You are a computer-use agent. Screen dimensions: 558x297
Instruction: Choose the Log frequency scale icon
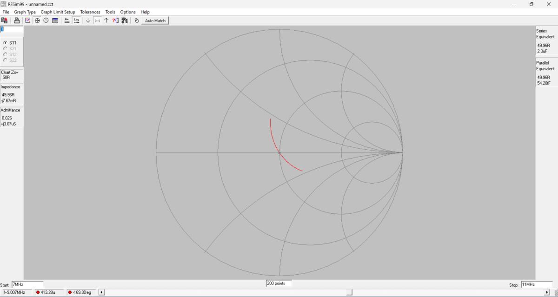click(x=77, y=20)
